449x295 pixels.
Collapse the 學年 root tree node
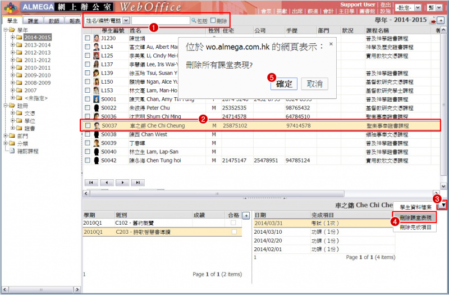coord(6,30)
